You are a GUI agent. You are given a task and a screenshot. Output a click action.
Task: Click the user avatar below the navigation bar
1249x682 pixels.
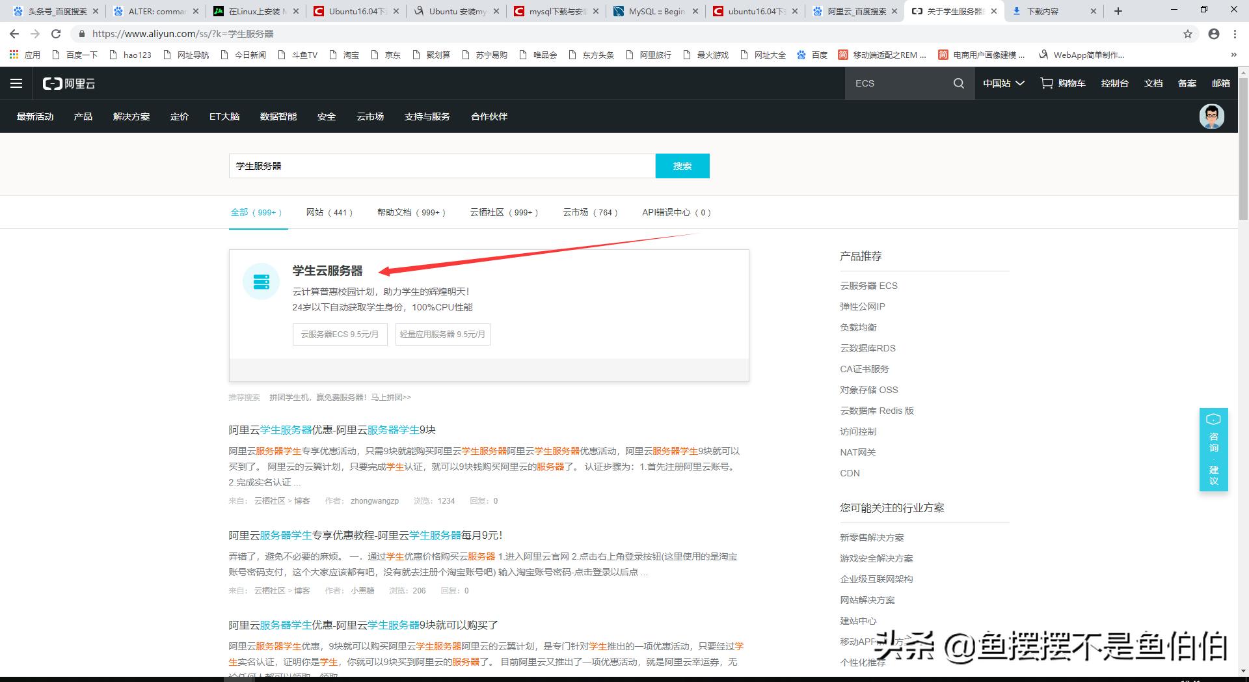(1211, 116)
